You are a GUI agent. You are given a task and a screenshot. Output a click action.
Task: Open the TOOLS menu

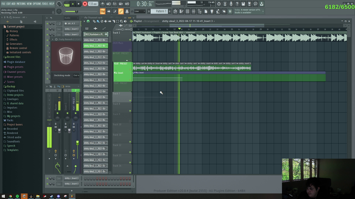point(45,4)
